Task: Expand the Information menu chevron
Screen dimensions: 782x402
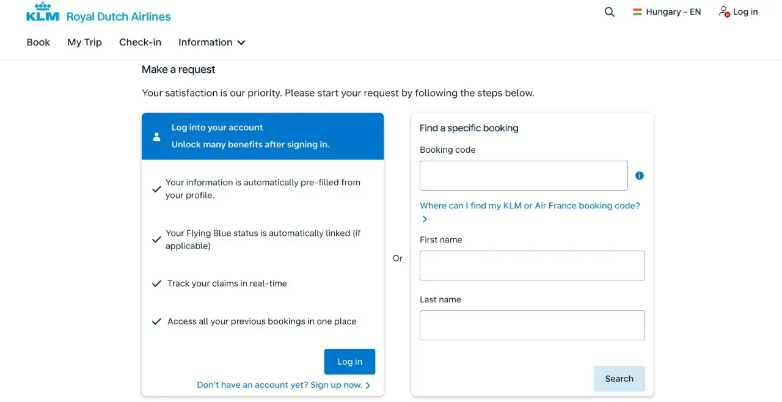Action: (x=241, y=43)
